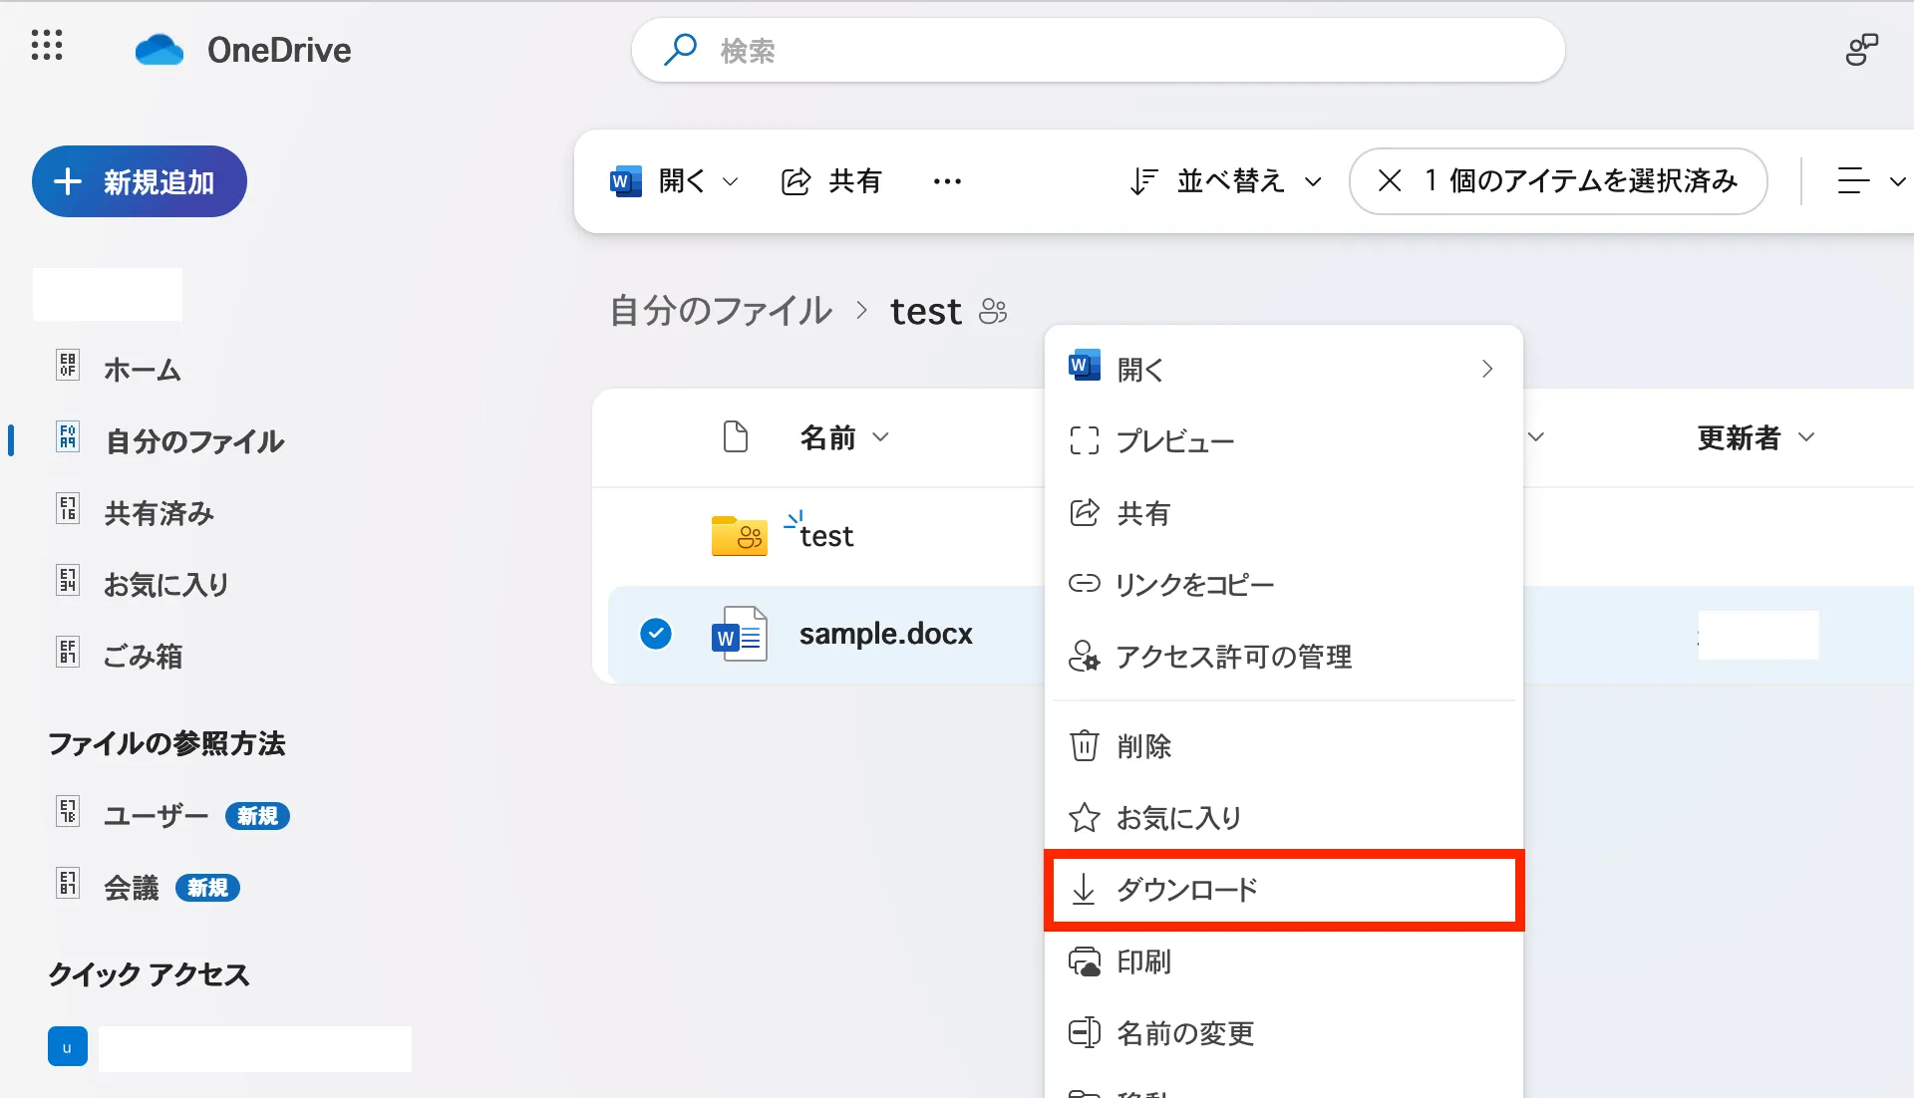The width and height of the screenshot is (1914, 1098).
Task: Open the more options ellipsis in toolbar
Action: (947, 181)
